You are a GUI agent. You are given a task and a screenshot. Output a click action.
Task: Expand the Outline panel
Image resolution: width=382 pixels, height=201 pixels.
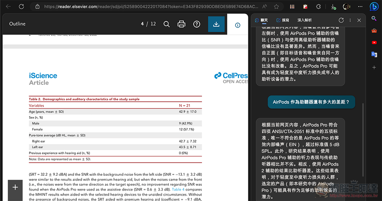pyautogui.click(x=17, y=24)
